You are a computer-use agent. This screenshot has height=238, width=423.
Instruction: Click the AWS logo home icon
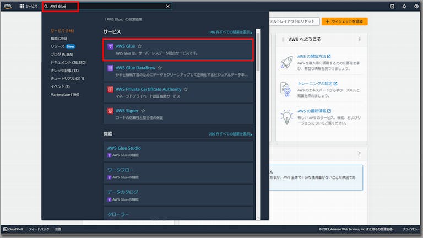8,6
